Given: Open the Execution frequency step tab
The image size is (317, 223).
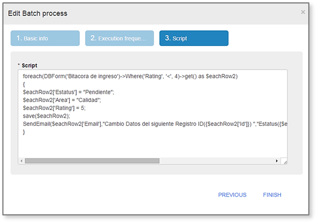Looking at the screenshot, I should (119, 38).
